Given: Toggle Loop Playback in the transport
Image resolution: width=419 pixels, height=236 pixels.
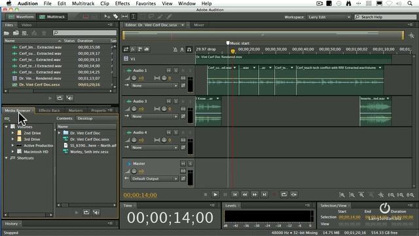Looking at the screenshot, I should tap(283, 195).
